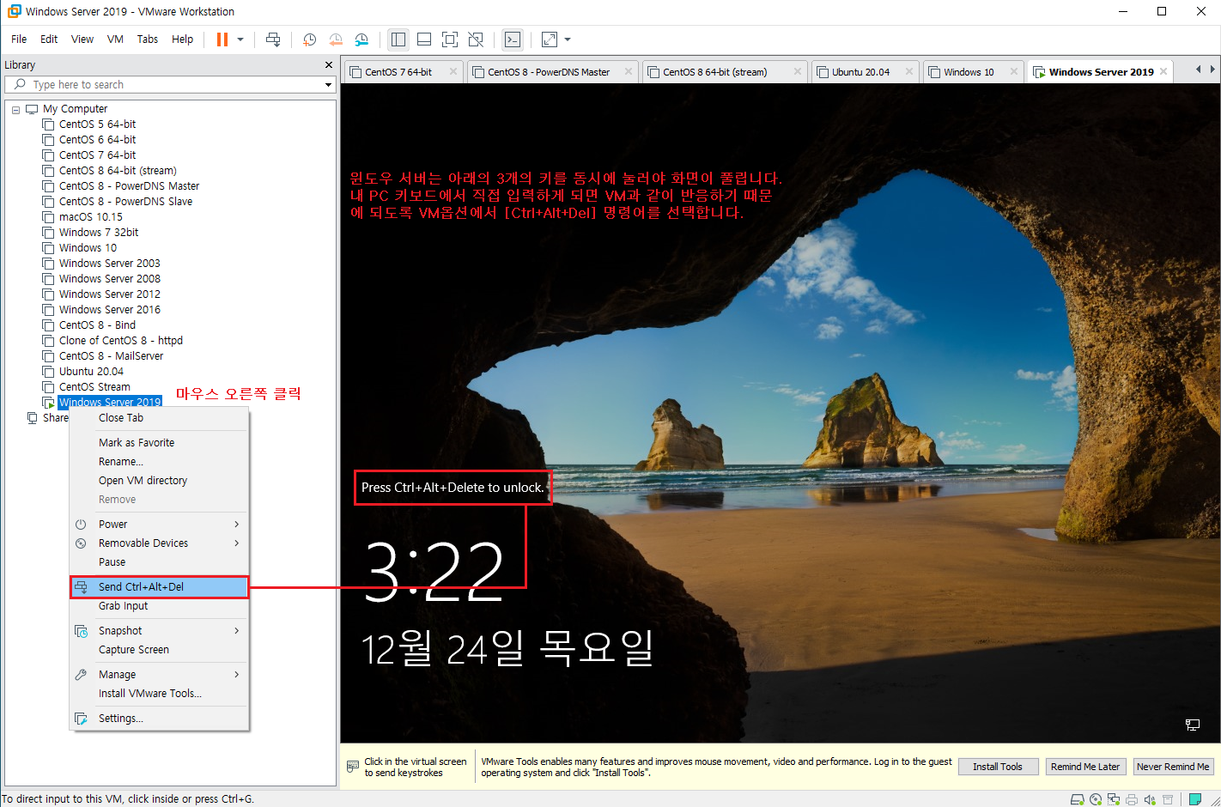Click the send Ctrl+Alt+Del toolbar icon
1221x807 pixels.
273,39
